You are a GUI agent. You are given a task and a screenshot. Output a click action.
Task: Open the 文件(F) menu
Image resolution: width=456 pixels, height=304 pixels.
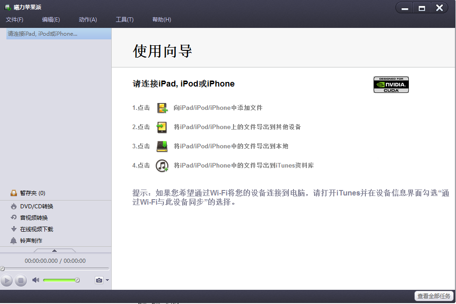pyautogui.click(x=15, y=20)
